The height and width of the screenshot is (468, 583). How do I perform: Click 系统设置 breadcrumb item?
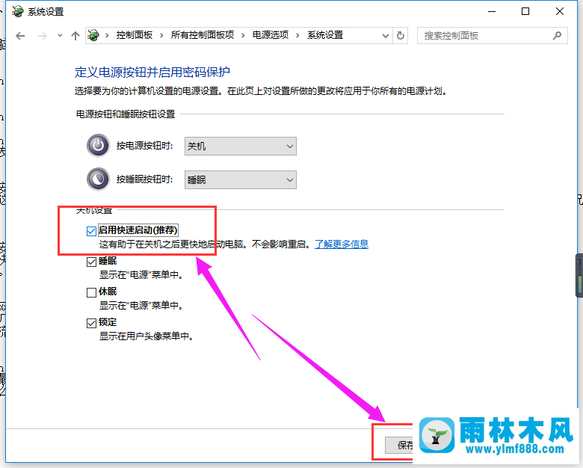click(x=325, y=35)
